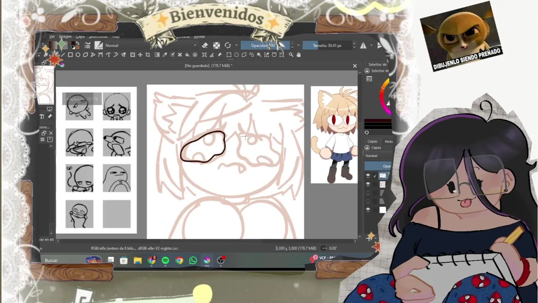Open the layer blending mode Normal dropdown
538x303 pixels.
(378, 156)
